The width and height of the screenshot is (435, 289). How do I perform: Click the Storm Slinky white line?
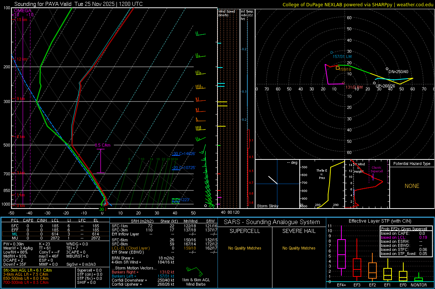273,180
